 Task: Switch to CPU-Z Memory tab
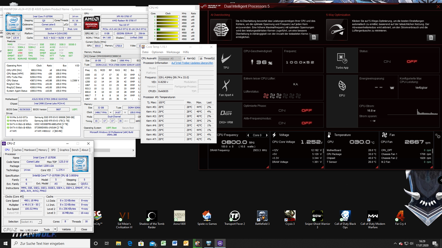coord(43,150)
